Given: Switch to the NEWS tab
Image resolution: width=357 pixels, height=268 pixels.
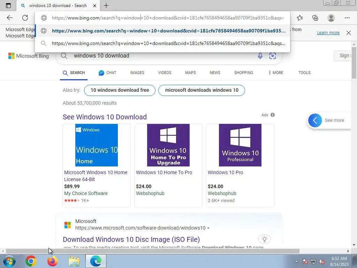Looking at the screenshot, I should (215, 73).
